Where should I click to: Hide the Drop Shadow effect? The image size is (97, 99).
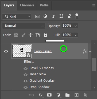[x=26, y=87]
